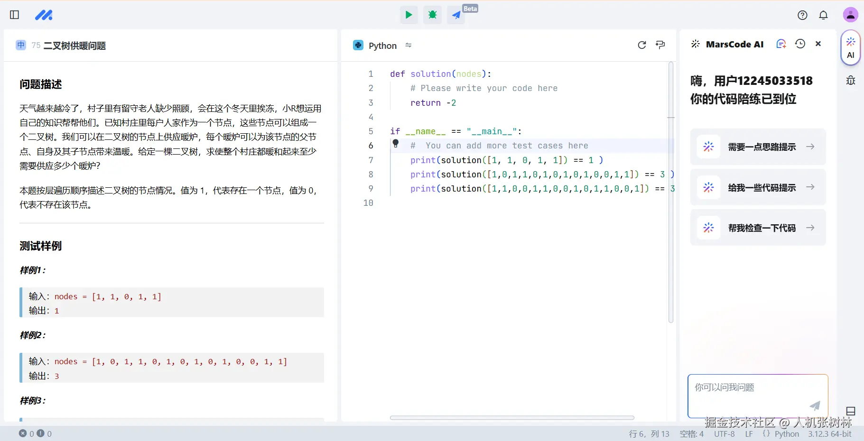Start debugging with the bug icon
This screenshot has width=864, height=441.
coord(432,15)
